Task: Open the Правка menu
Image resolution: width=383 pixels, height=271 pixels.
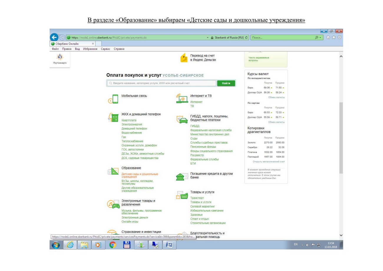Action: 67,49
